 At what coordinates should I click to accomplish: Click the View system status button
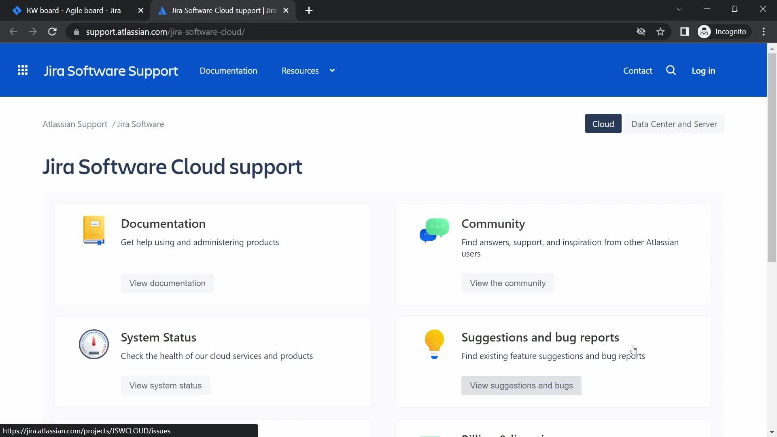click(x=166, y=386)
